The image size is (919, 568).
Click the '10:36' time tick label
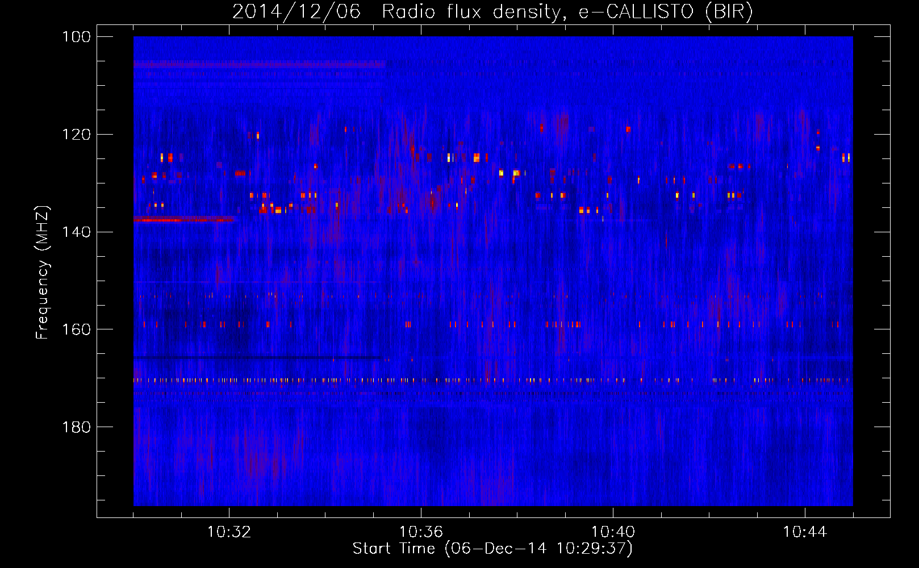pyautogui.click(x=421, y=532)
